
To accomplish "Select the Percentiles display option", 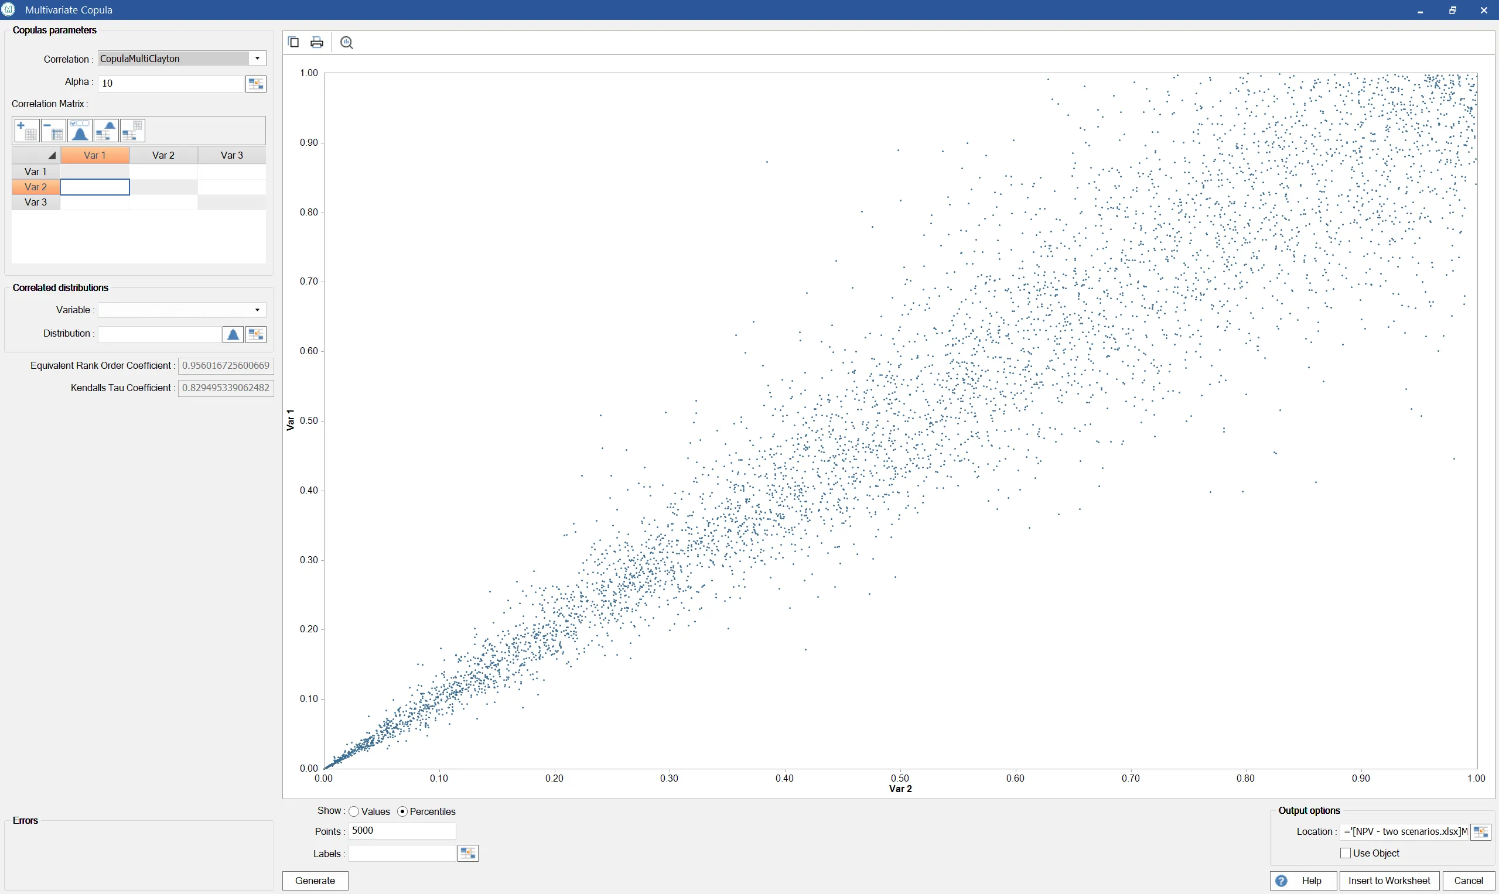I will click(x=402, y=811).
